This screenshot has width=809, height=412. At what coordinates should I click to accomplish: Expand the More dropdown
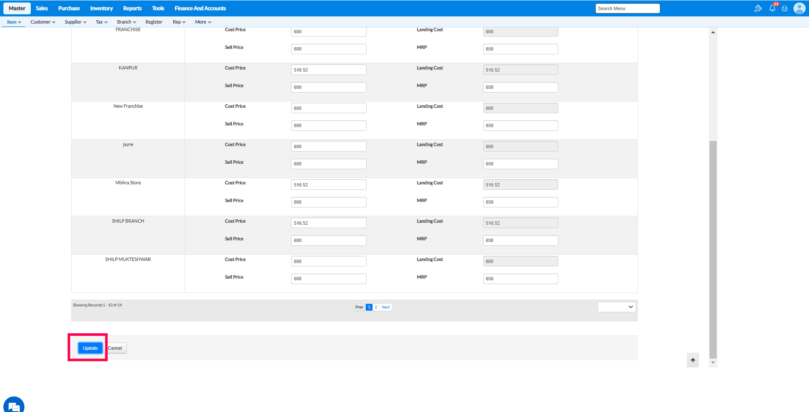[203, 22]
